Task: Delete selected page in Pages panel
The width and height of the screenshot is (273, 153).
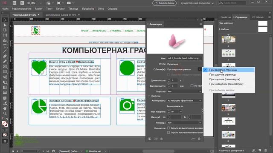Action: [x=266, y=150]
